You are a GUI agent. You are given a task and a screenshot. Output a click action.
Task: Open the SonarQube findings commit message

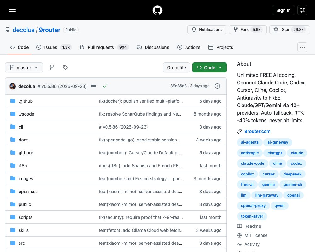[x=140, y=114]
